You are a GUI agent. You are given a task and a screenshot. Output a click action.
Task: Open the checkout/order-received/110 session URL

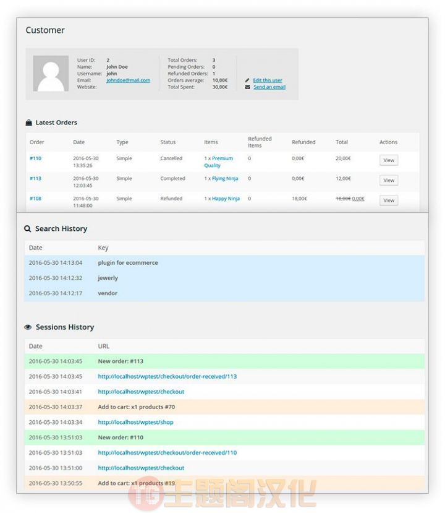click(x=167, y=453)
